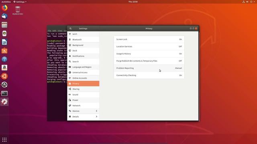Open Amazon launcher in the dock
Screen dimensions: 257x144
[x=4, y=68]
